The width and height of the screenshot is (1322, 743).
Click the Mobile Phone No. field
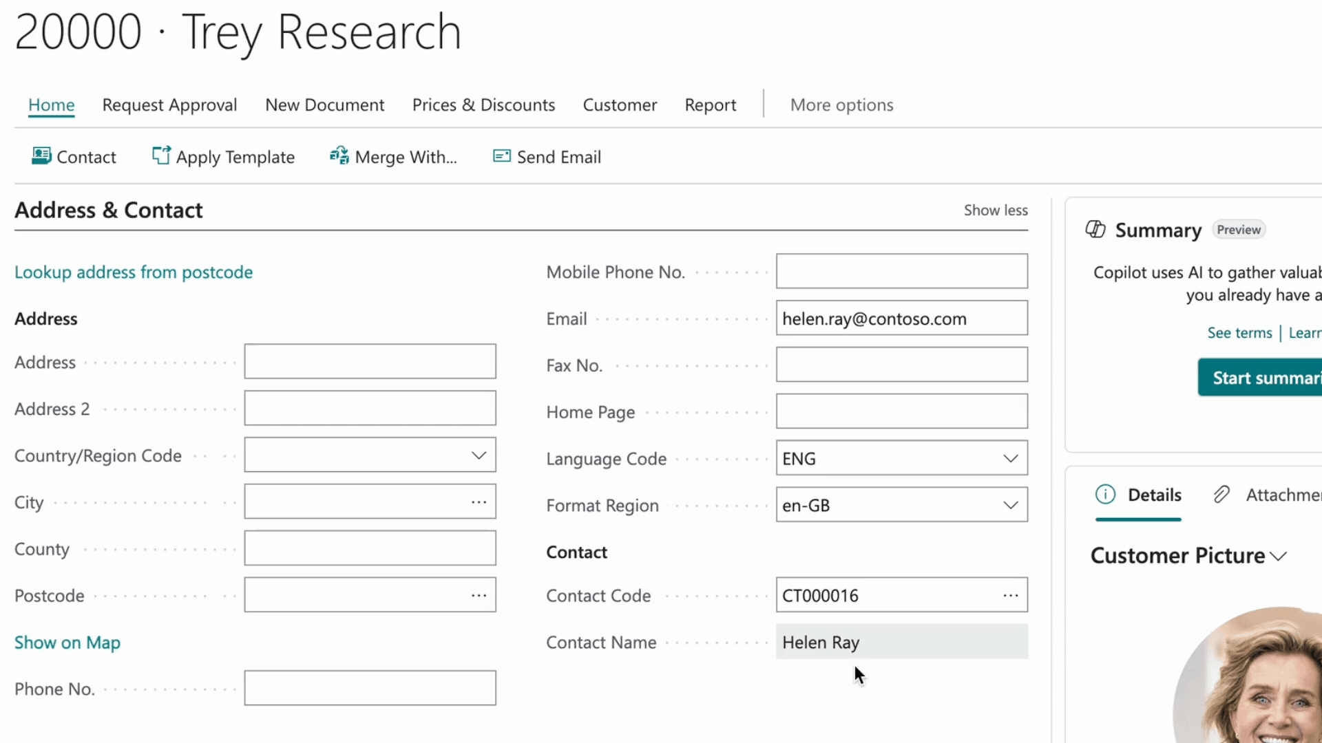click(902, 271)
